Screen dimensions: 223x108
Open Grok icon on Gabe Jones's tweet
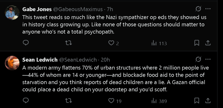(198, 9)
